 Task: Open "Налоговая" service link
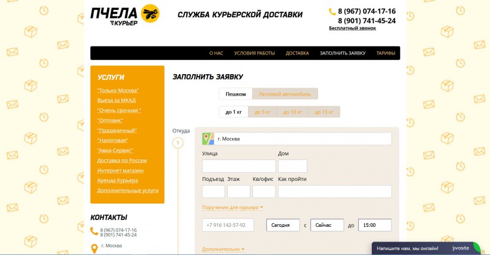click(x=113, y=140)
